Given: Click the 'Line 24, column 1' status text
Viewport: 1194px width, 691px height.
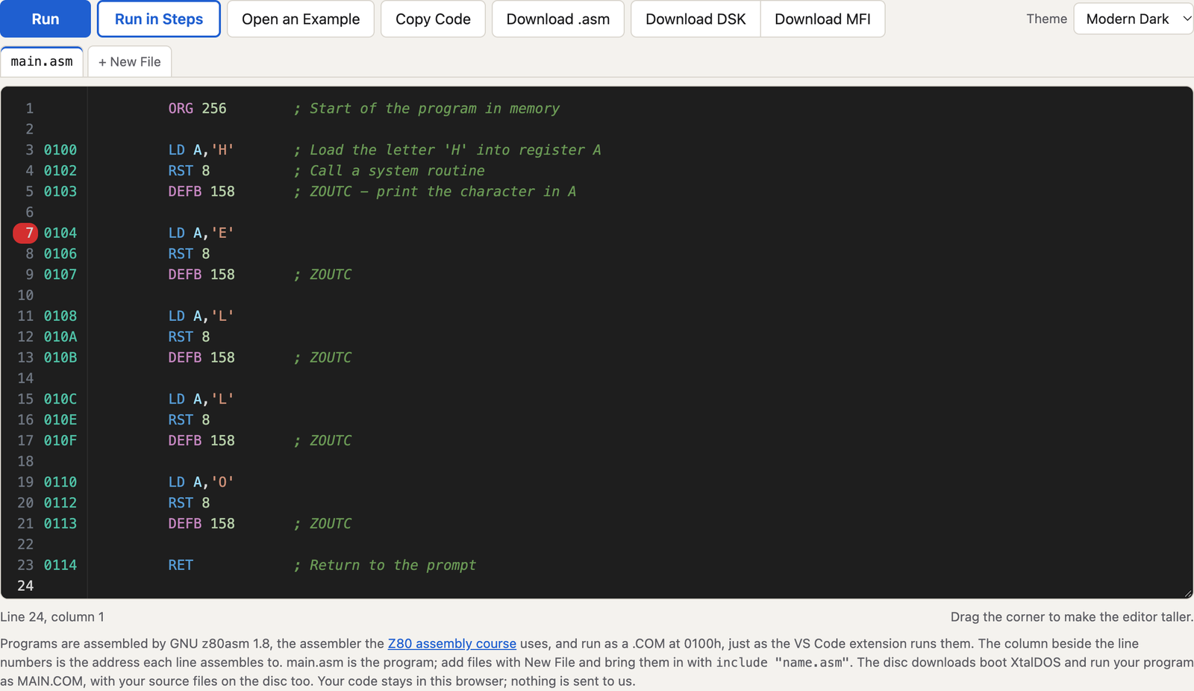Looking at the screenshot, I should 52,617.
